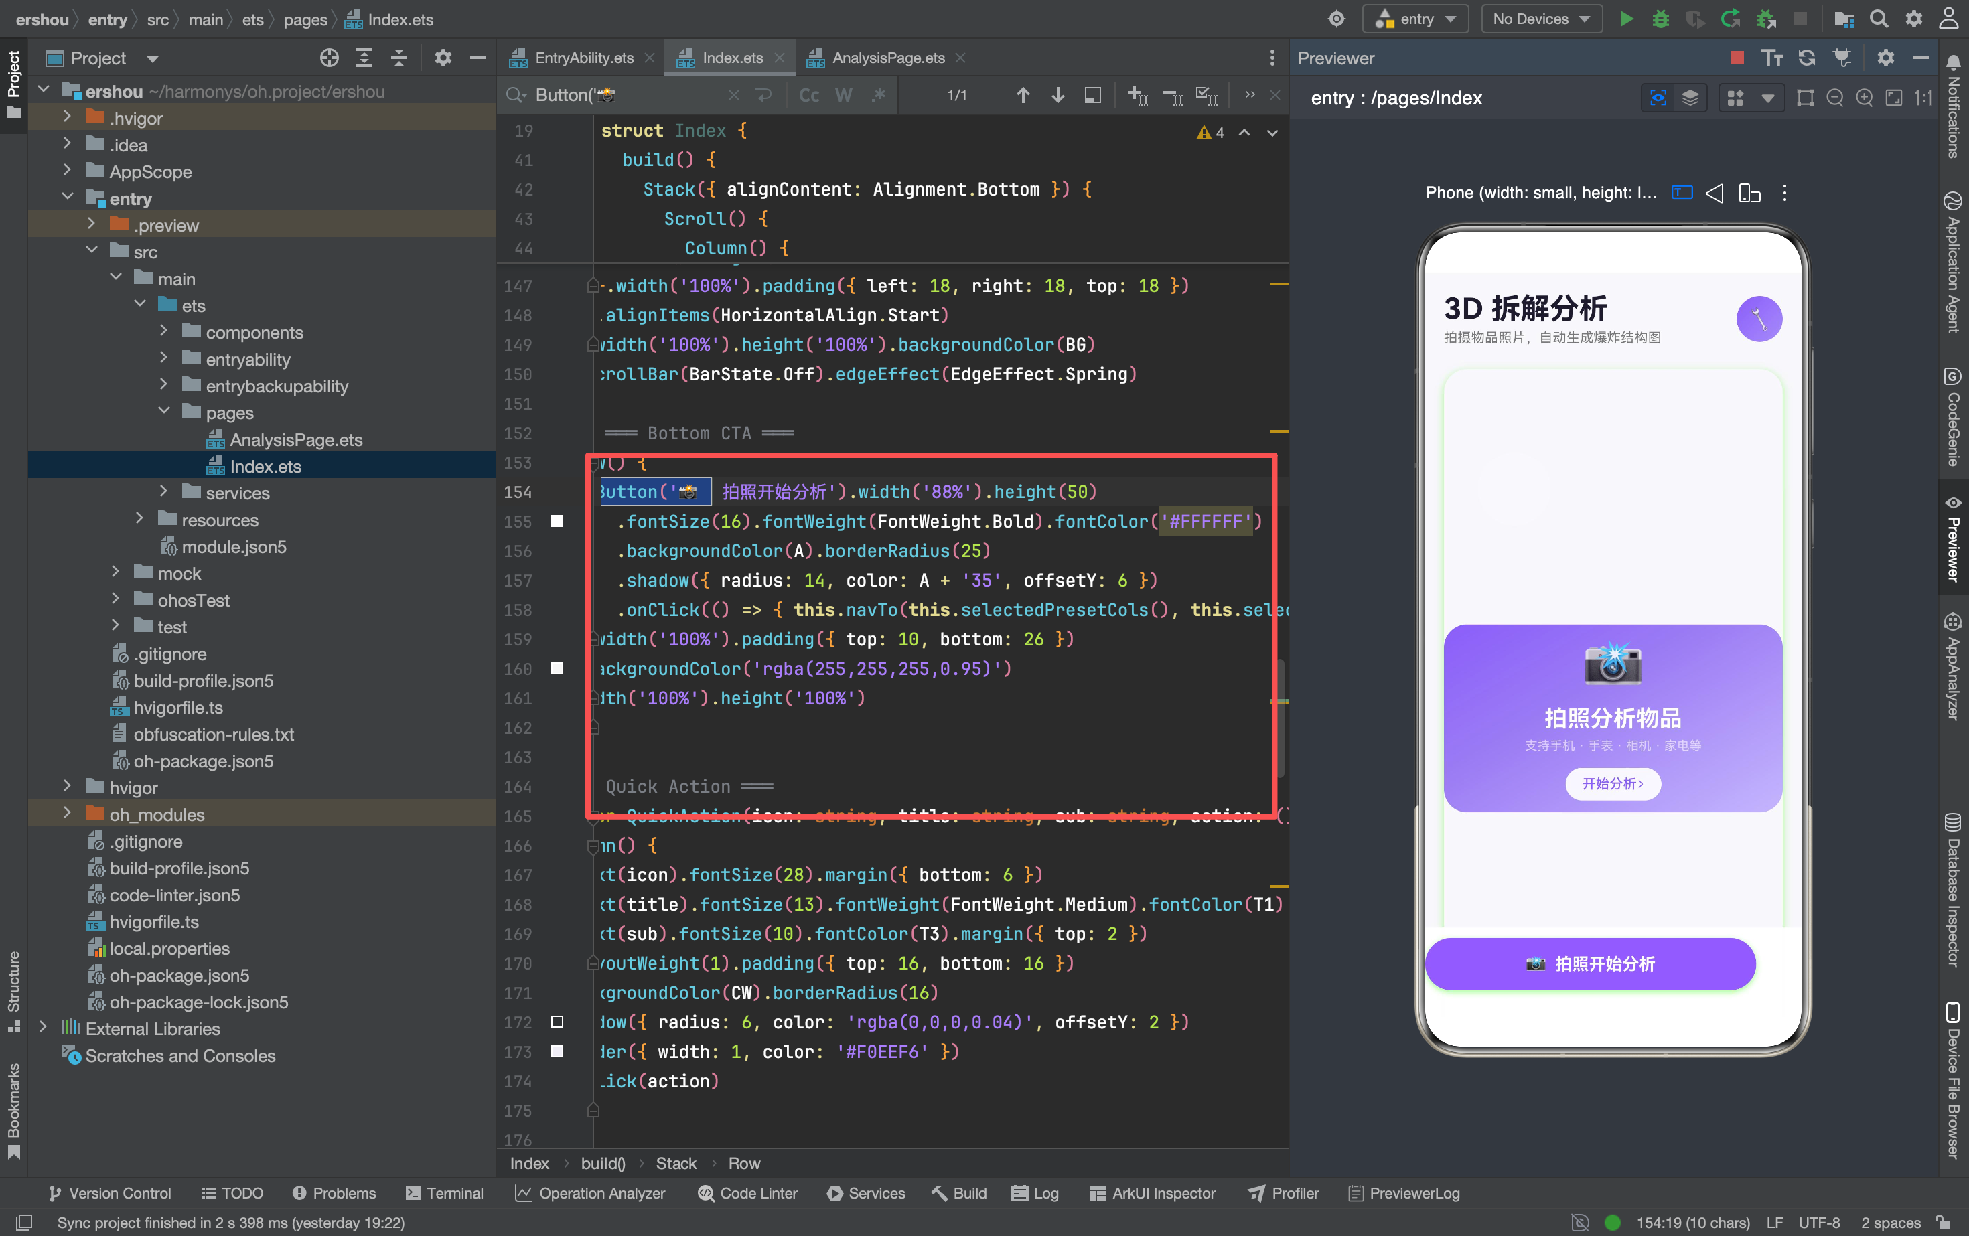
Task: Toggle Match Case 'Cc' search option
Action: 809,96
